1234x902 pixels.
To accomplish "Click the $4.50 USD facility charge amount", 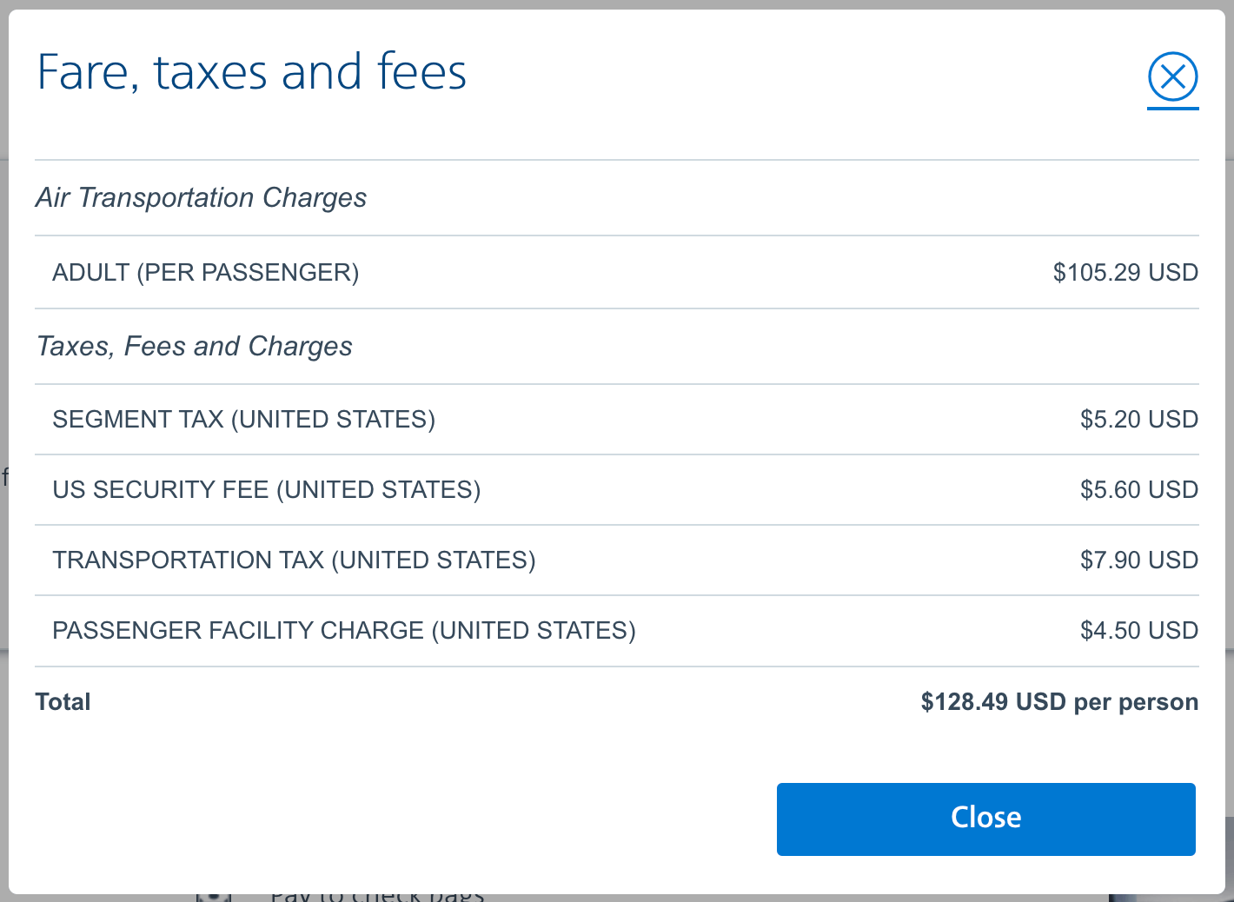I will pyautogui.click(x=1138, y=631).
